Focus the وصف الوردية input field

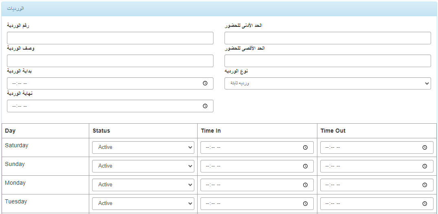click(x=110, y=61)
